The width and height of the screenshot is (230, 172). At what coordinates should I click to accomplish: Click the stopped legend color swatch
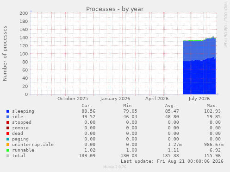pos(8,122)
